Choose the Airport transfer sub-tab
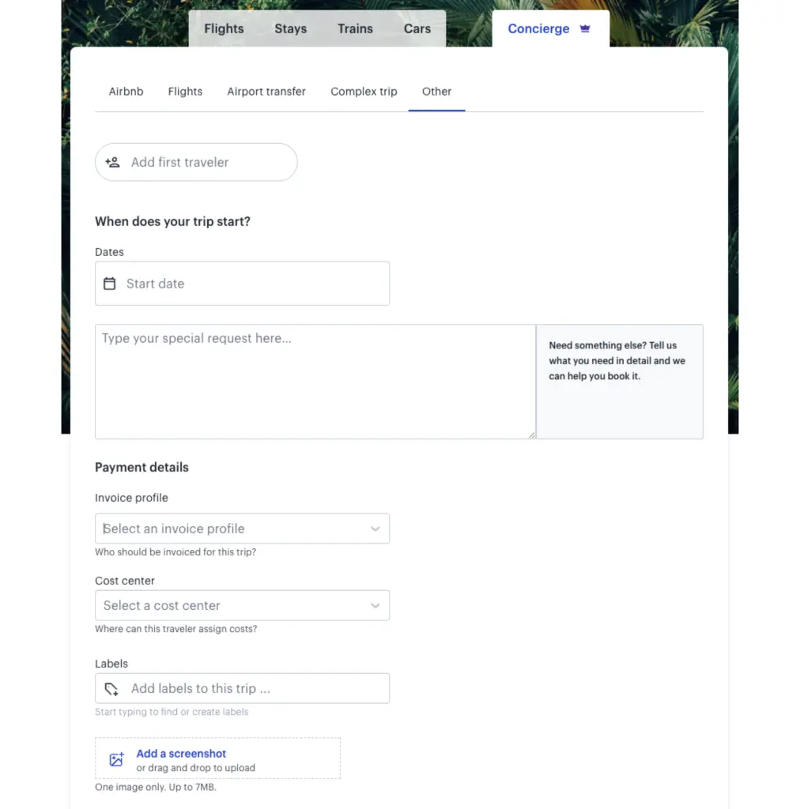Image resolution: width=800 pixels, height=809 pixels. click(x=266, y=92)
